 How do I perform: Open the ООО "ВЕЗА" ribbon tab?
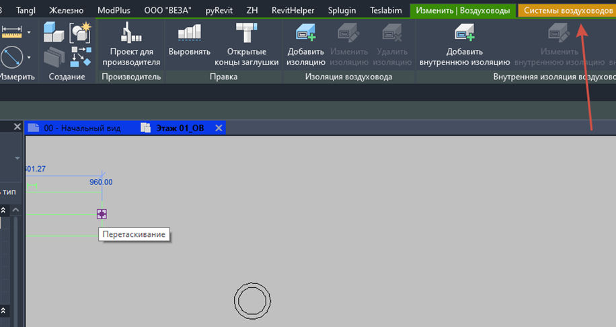pos(167,10)
